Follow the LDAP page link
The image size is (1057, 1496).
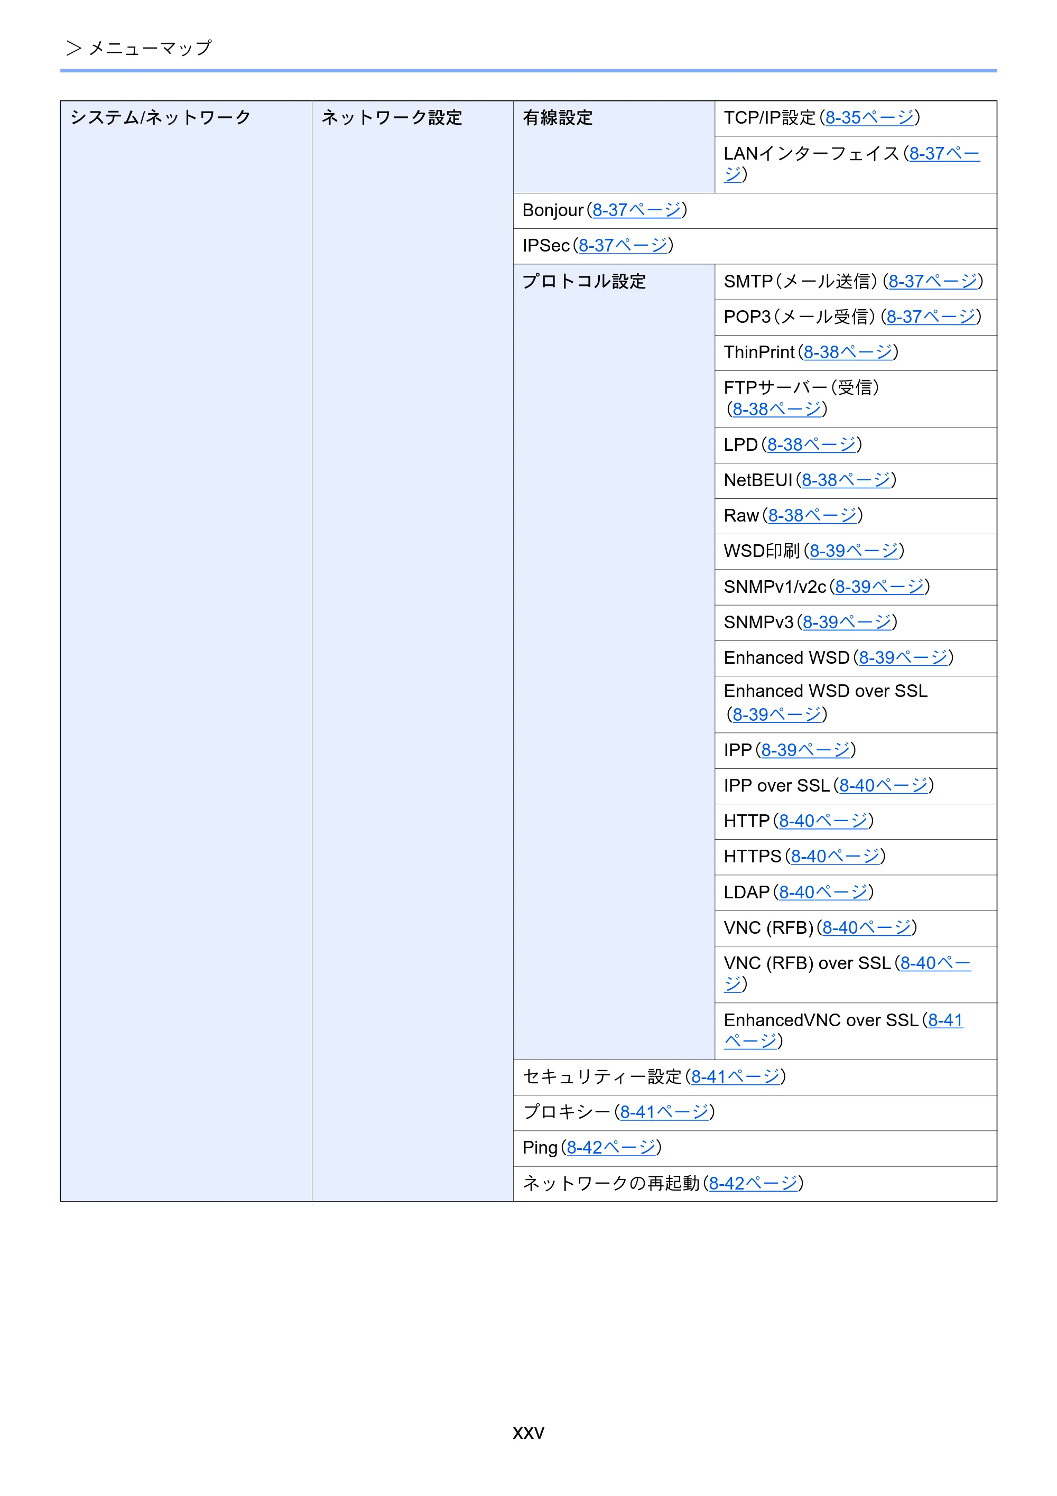click(x=823, y=893)
